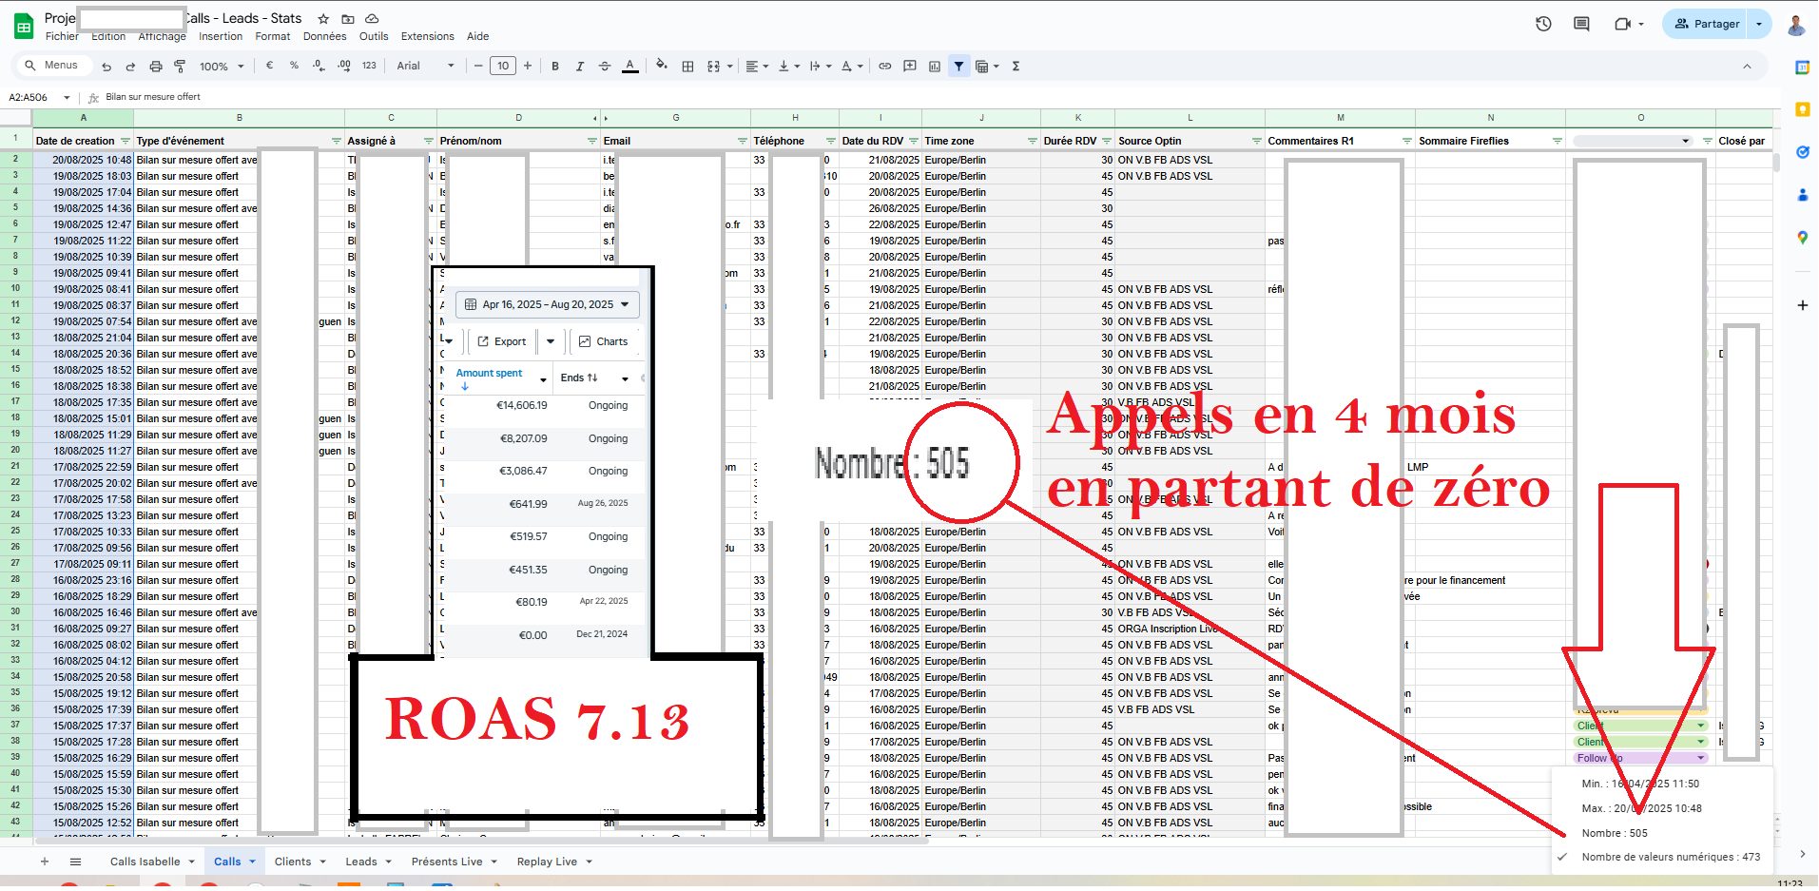Move document with folder icon

point(348,18)
